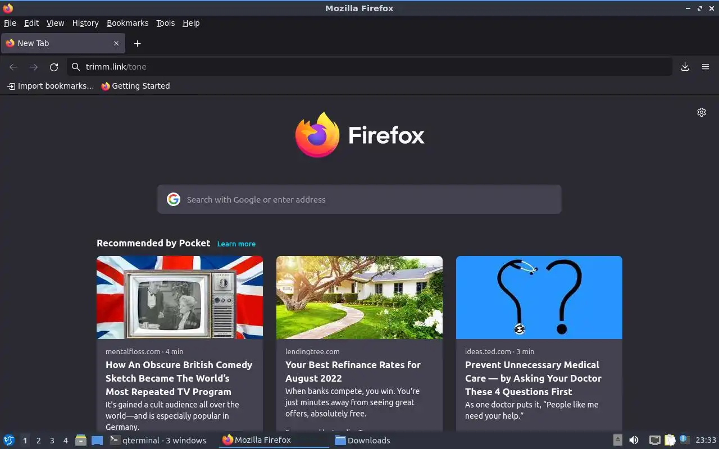Open the Help menu
719x449 pixels.
pos(191,23)
